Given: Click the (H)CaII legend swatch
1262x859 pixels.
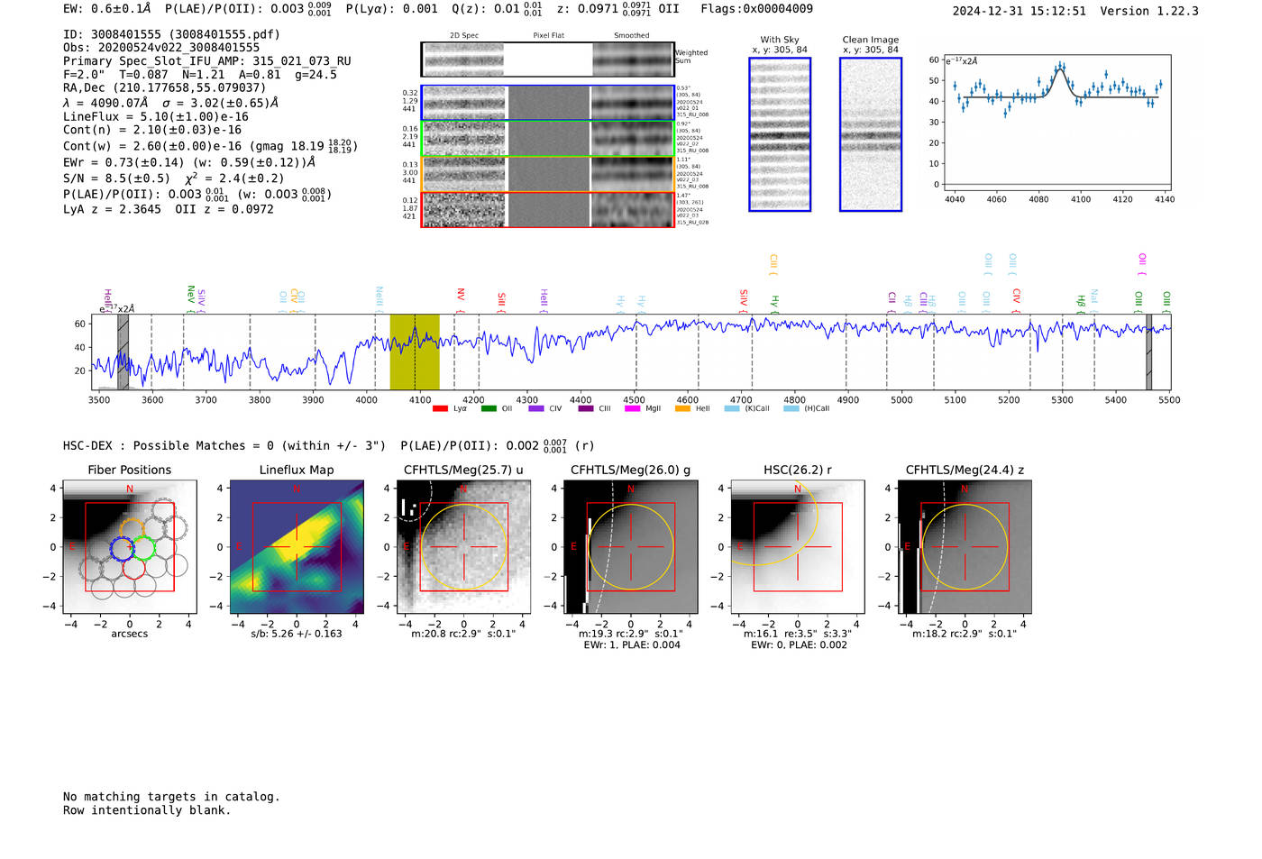Looking at the screenshot, I should tap(791, 408).
